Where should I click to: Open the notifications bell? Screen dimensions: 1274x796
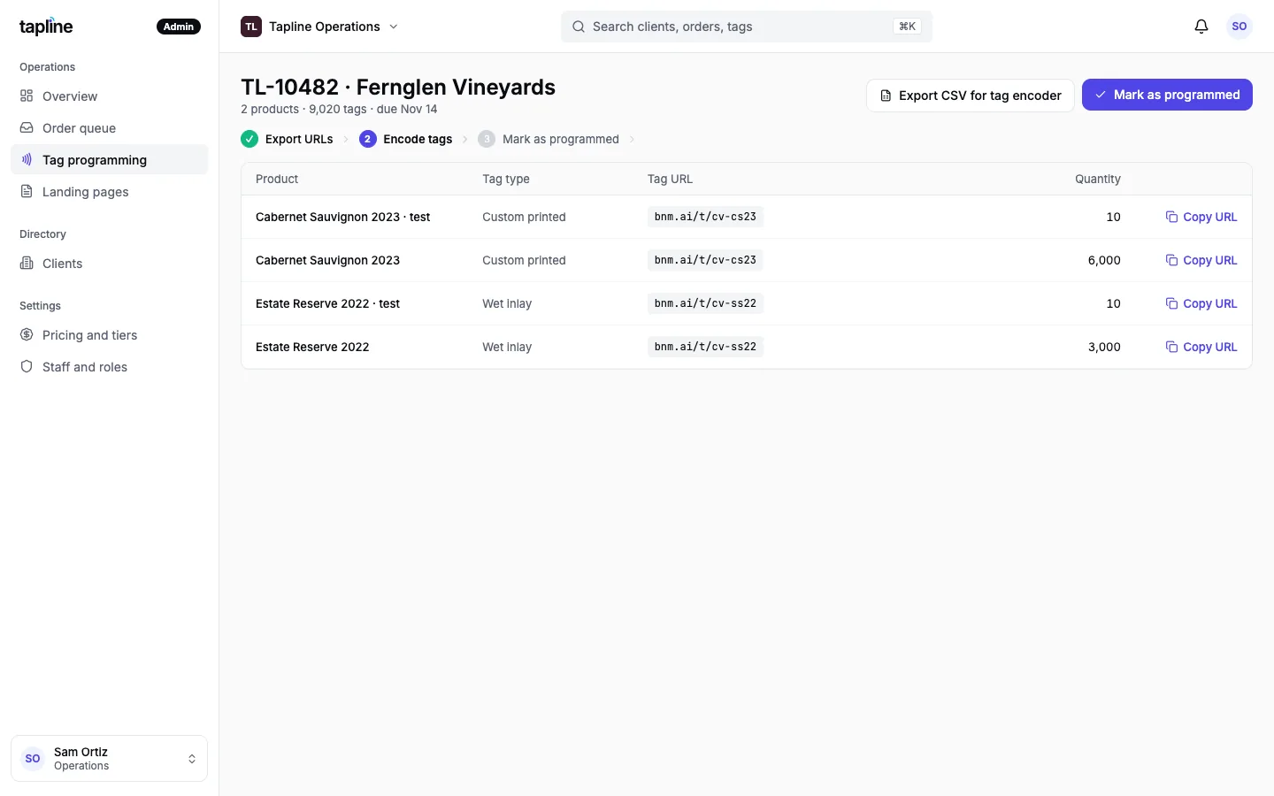[x=1201, y=27]
